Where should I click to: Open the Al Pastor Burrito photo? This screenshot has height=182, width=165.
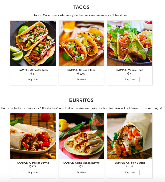pos(33,136)
